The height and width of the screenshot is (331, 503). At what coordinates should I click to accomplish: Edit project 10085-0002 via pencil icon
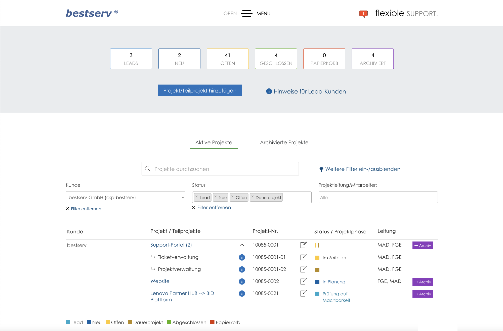point(304,281)
